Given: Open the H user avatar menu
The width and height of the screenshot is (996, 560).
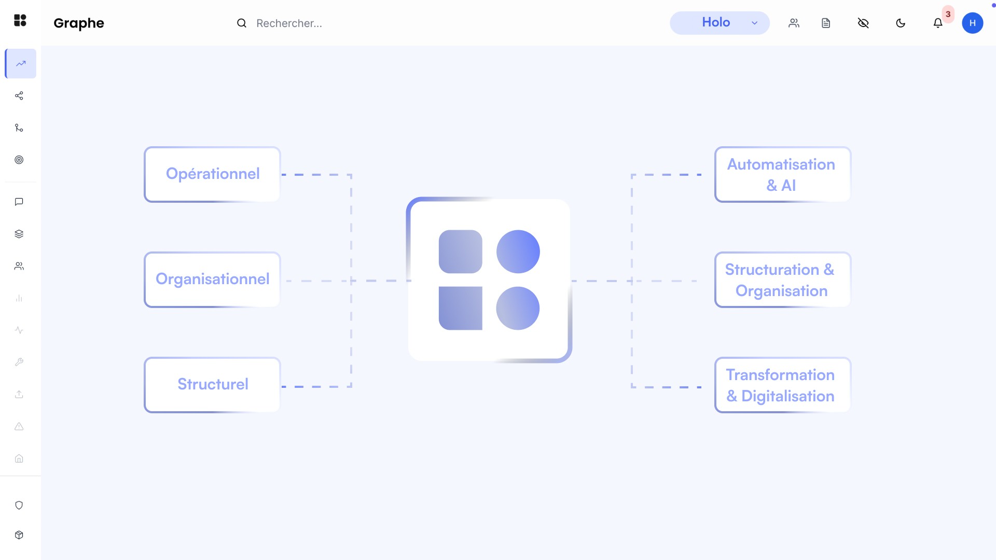Looking at the screenshot, I should tap(973, 23).
